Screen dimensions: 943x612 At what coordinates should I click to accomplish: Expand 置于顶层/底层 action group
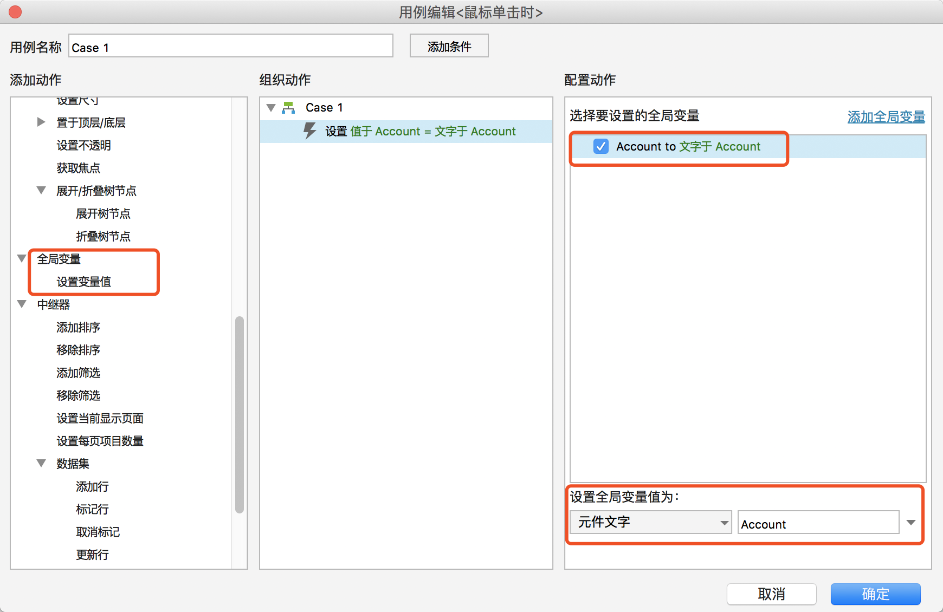click(x=41, y=122)
